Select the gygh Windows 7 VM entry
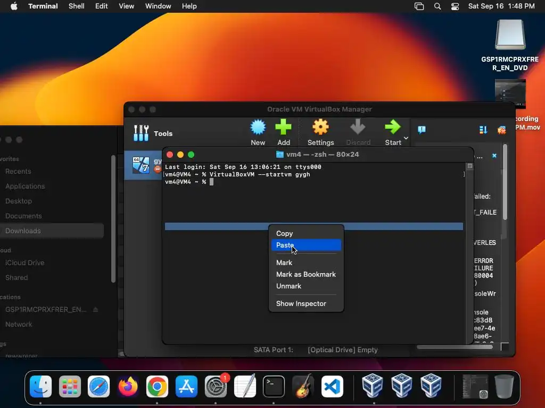 pyautogui.click(x=143, y=165)
